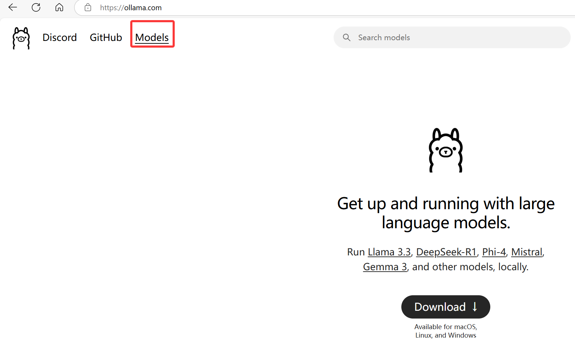Click the ollama.com address bar URL
This screenshot has height=345, width=575.
131,8
